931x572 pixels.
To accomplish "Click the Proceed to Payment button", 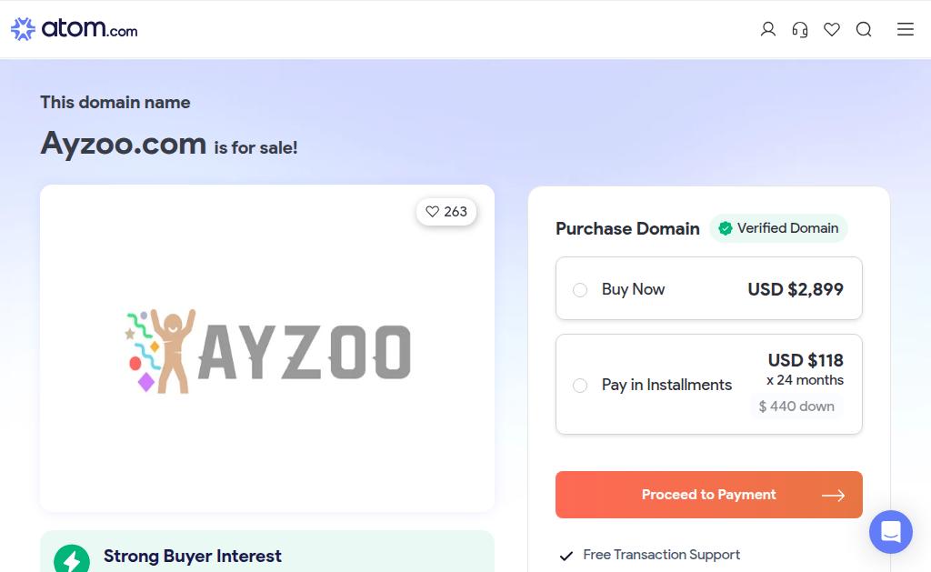I will 708,495.
